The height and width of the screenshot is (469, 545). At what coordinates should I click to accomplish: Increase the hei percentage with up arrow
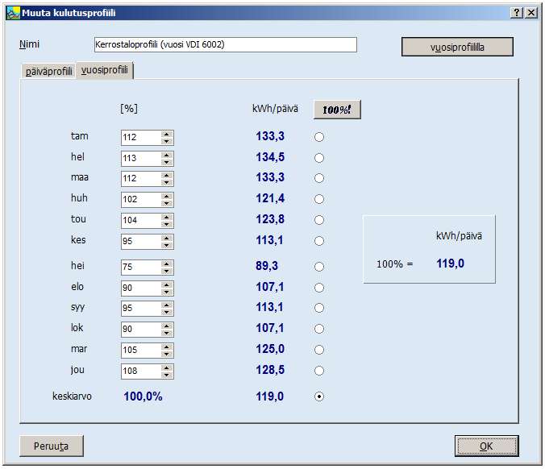[167, 264]
